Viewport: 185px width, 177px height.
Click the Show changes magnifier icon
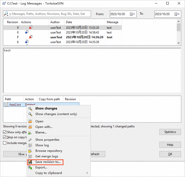pyautogui.click(x=30, y=109)
